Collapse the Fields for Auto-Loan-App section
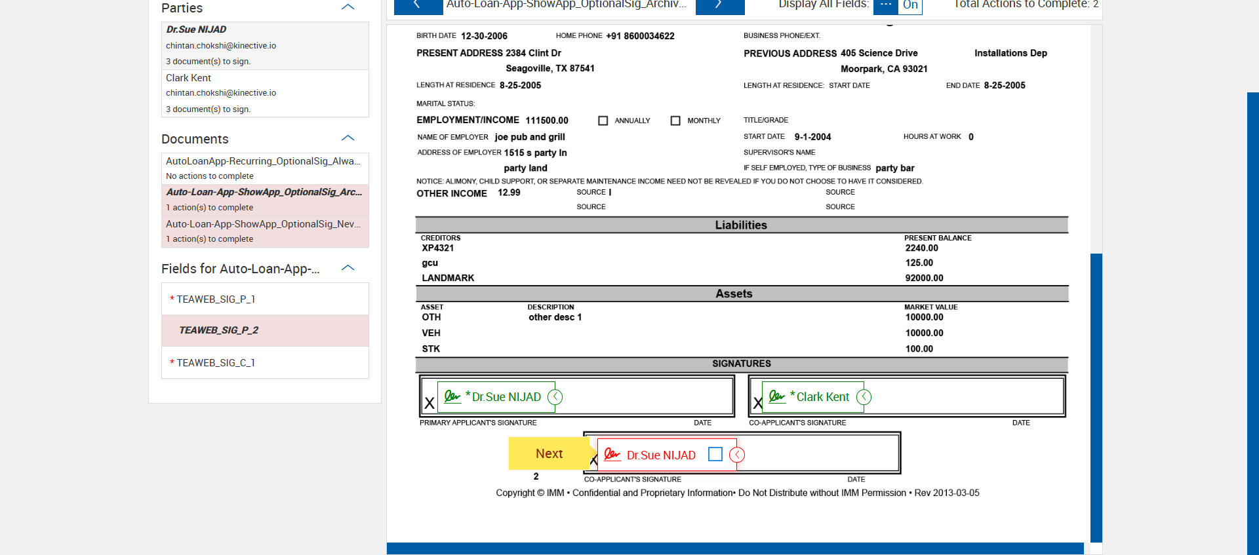Image resolution: width=1259 pixels, height=555 pixels. pos(348,268)
